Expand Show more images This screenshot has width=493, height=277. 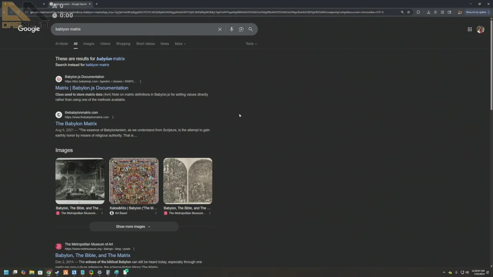[x=134, y=227]
